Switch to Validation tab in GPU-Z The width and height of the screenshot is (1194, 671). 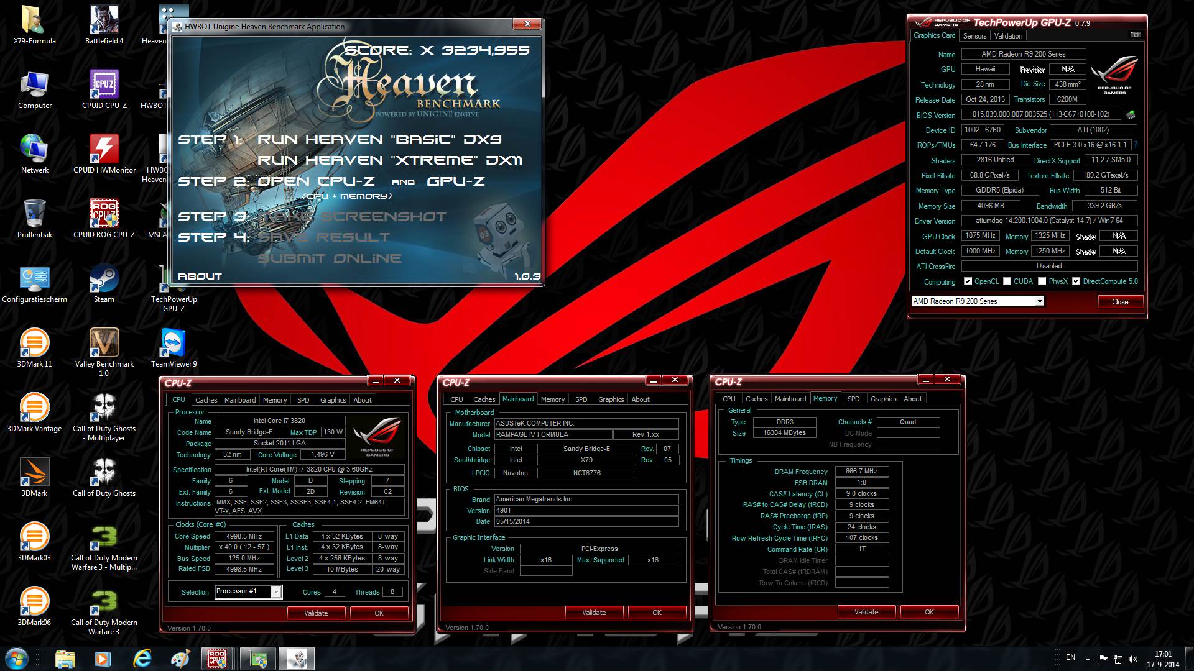[1008, 36]
